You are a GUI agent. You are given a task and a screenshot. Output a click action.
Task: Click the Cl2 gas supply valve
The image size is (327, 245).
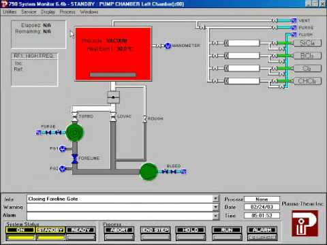pyautogui.click(x=275, y=68)
